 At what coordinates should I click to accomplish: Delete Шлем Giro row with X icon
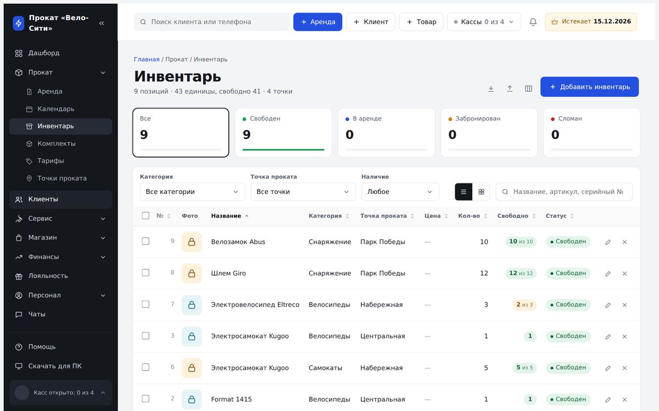click(x=624, y=273)
